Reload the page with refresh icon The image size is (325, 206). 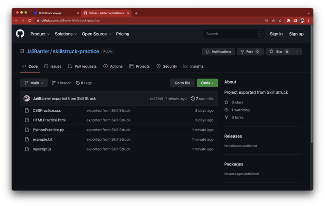coord(30,20)
